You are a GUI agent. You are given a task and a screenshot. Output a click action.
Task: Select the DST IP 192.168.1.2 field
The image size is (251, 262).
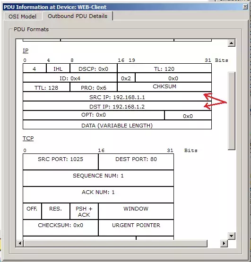pos(117,106)
